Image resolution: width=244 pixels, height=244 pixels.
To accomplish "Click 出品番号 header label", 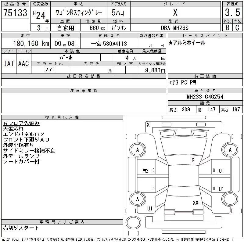I will pos(15,4).
